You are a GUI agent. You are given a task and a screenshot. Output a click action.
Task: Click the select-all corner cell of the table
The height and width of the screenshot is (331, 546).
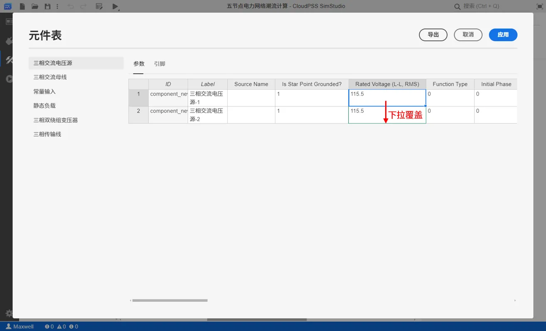(138, 84)
